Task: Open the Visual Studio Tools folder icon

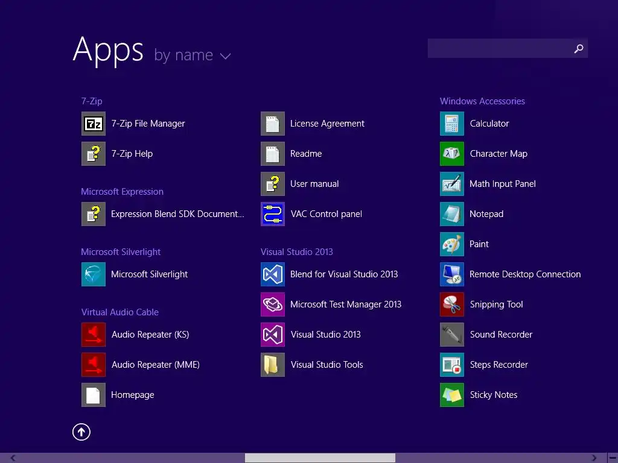Action: point(273,365)
